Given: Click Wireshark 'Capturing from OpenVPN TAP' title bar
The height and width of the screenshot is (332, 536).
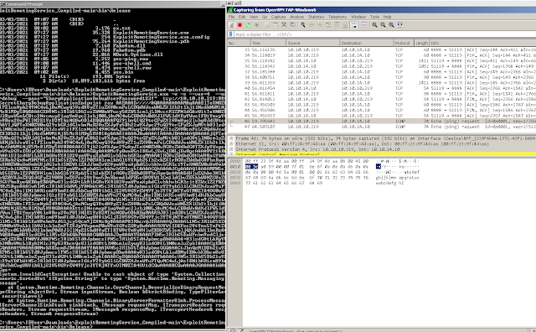Looking at the screenshot, I should point(382,10).
